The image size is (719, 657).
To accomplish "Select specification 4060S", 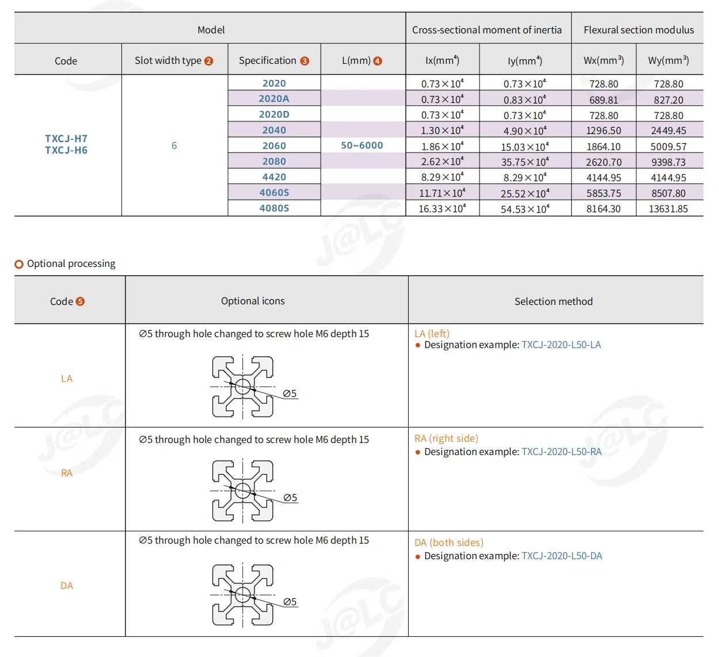I will [274, 193].
